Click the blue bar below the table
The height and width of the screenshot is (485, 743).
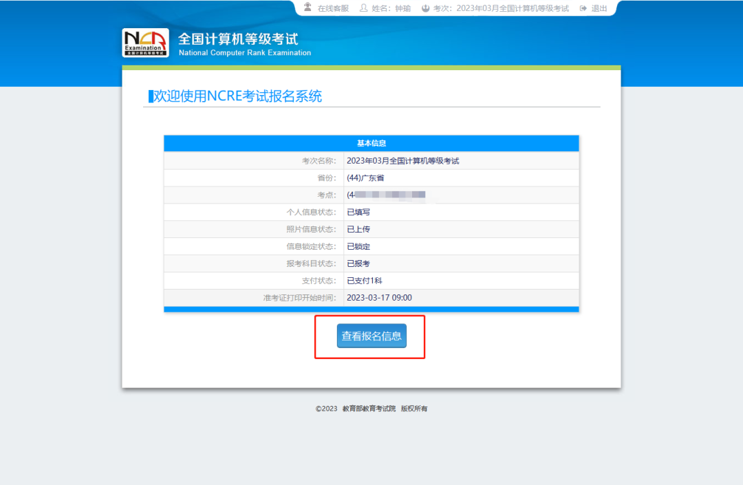[370, 309]
